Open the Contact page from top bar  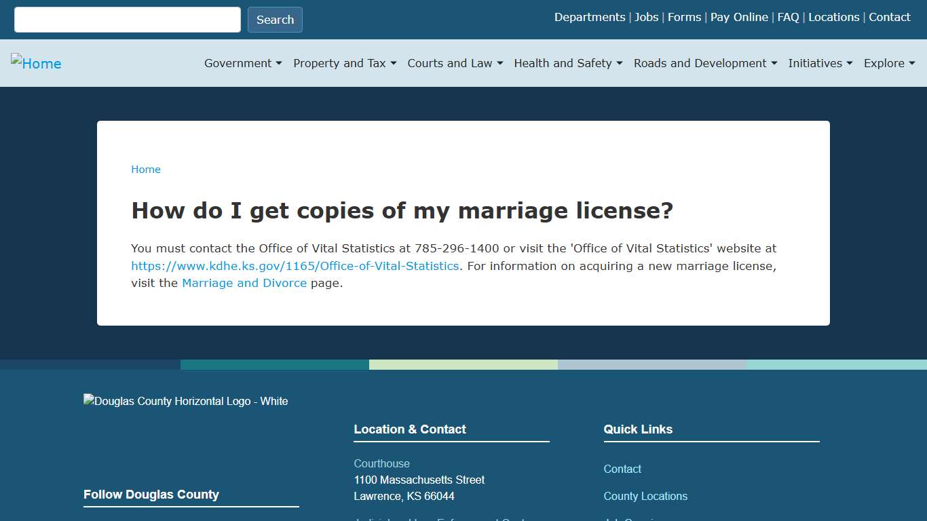pyautogui.click(x=889, y=17)
